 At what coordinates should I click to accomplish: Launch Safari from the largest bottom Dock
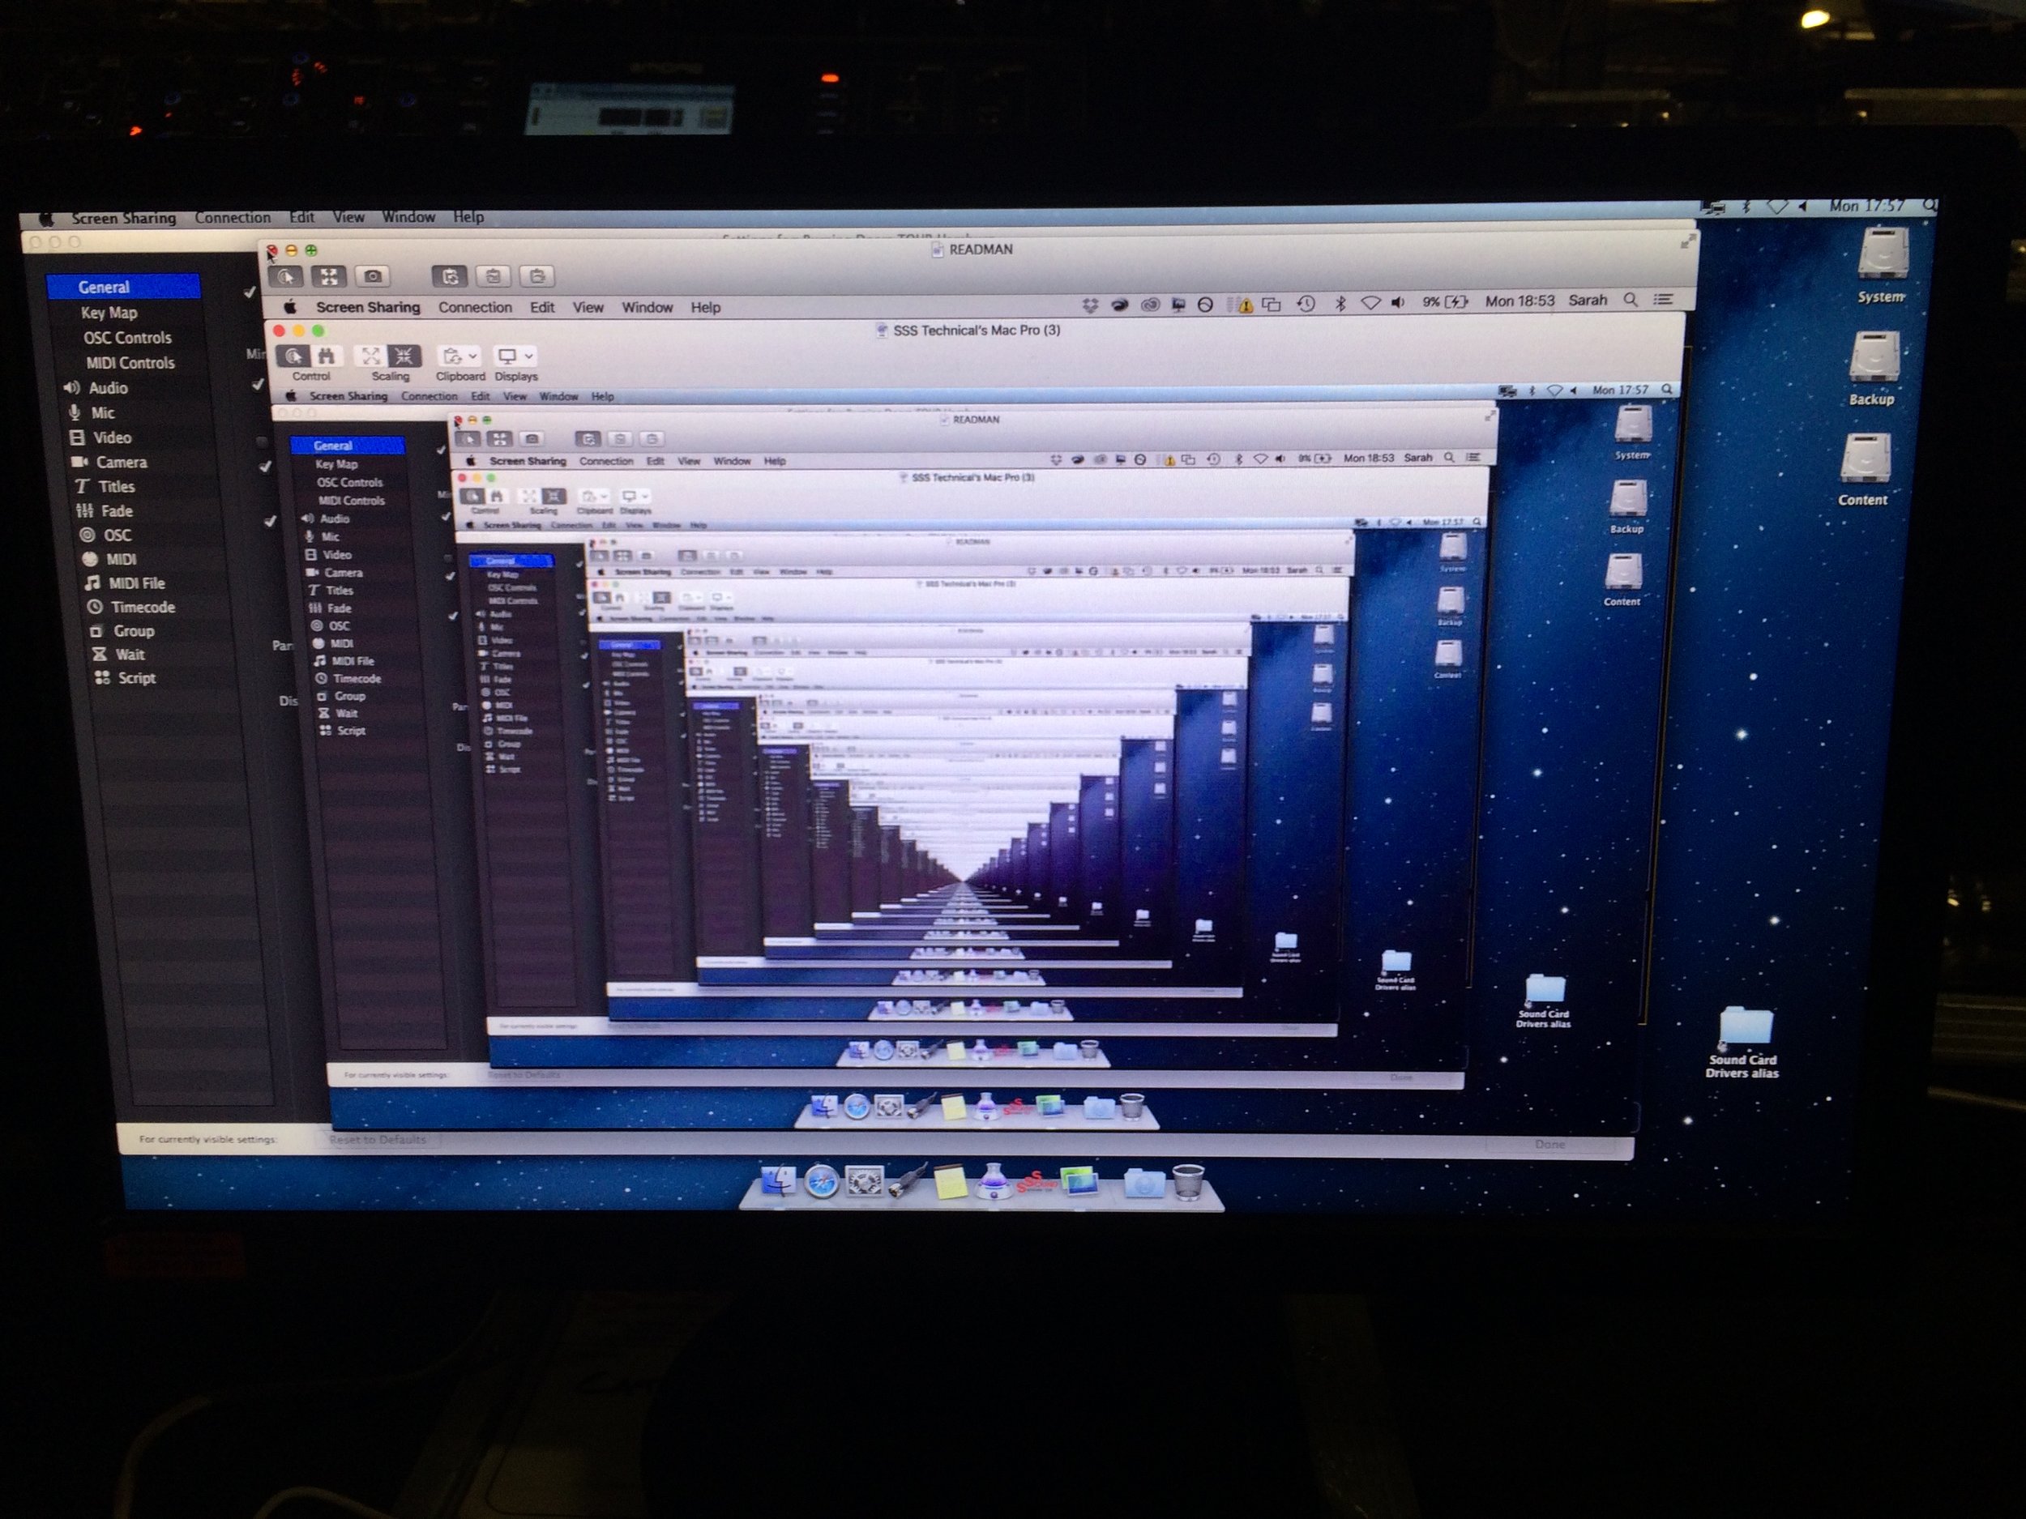point(822,1182)
